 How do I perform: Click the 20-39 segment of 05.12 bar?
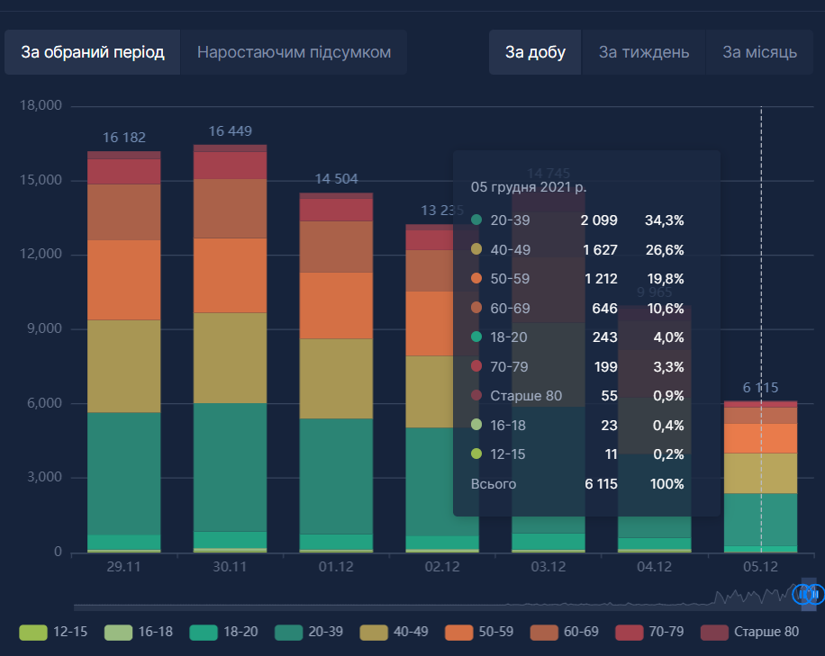(x=761, y=519)
